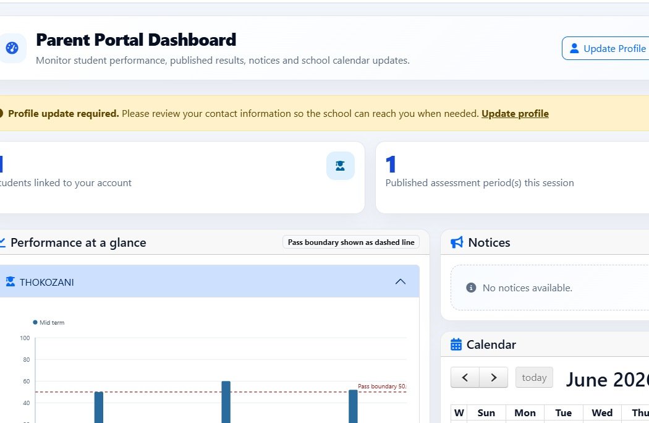
Task: Go to the previous month in the calendar
Action: (x=465, y=377)
